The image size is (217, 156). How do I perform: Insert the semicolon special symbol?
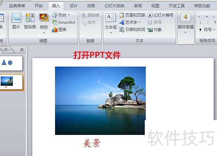coord(201,22)
